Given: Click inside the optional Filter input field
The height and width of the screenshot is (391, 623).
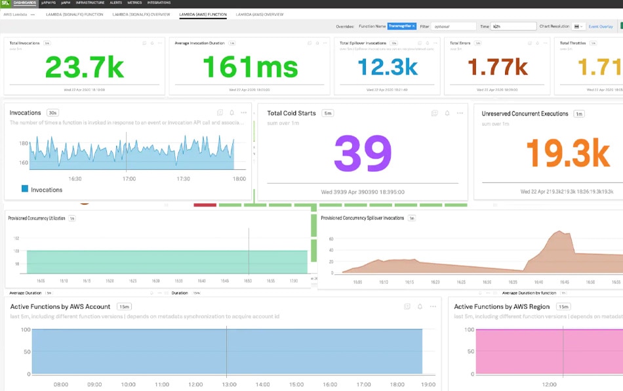Looking at the screenshot, I should tap(452, 25).
